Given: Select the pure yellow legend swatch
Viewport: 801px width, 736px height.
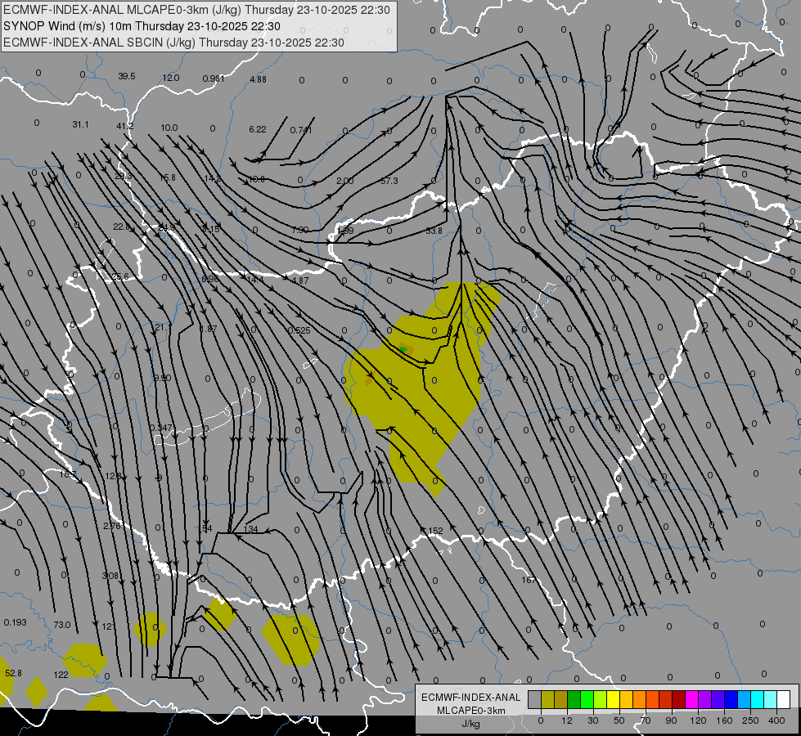Looking at the screenshot, I should (x=614, y=699).
